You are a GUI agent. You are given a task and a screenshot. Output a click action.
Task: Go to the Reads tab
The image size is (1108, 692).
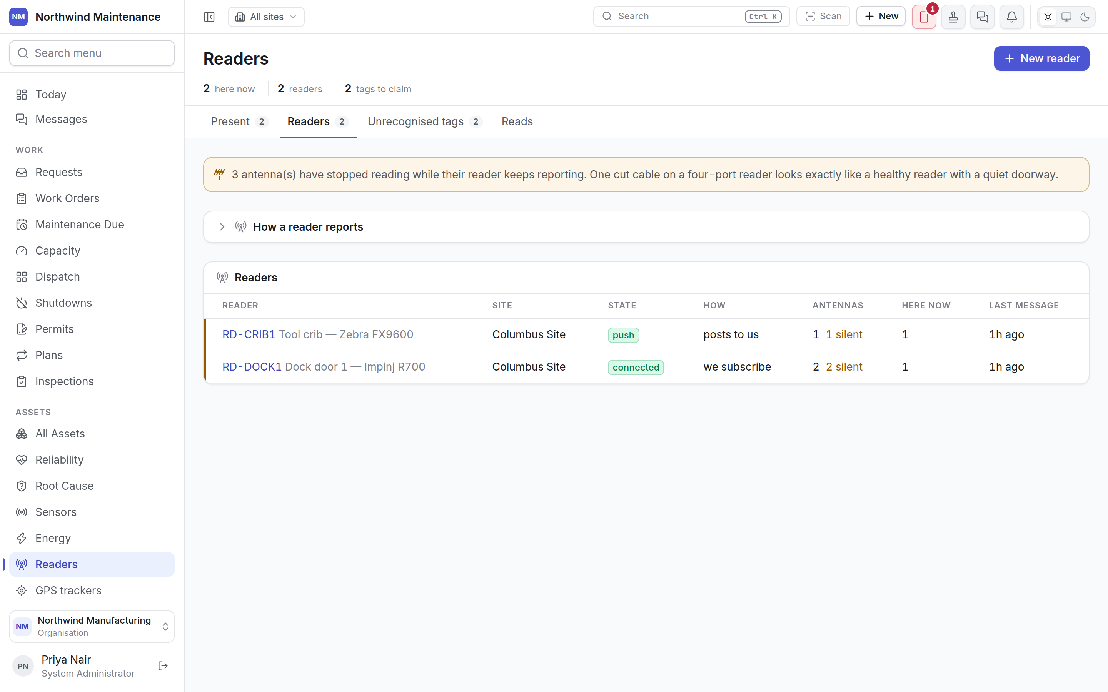(517, 121)
